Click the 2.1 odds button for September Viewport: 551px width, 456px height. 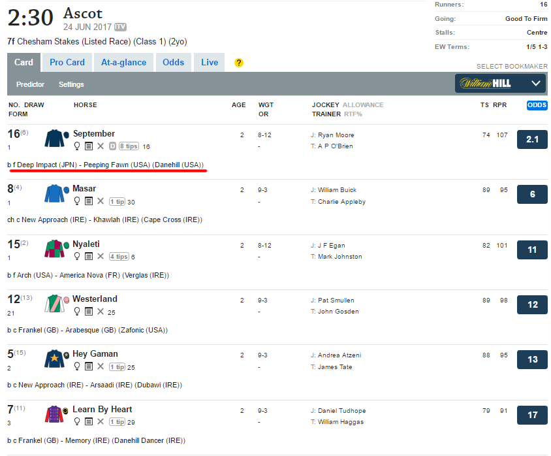(x=532, y=139)
